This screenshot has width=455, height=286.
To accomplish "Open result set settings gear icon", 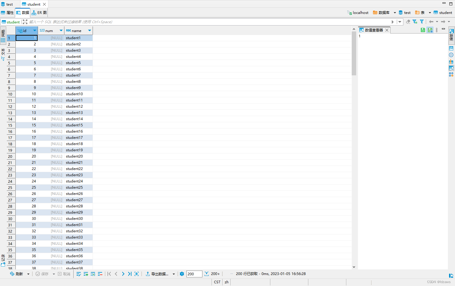I will [x=182, y=274].
